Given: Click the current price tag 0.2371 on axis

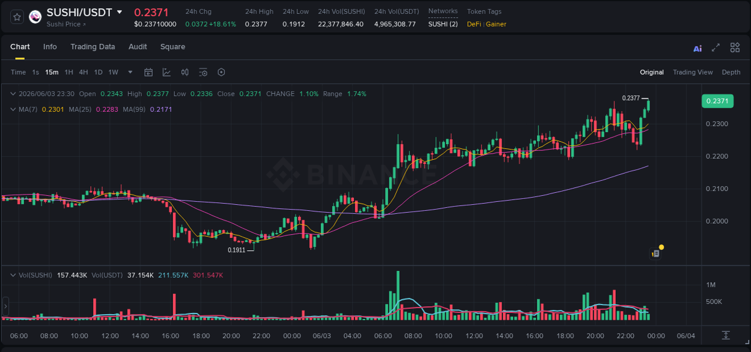Looking at the screenshot, I should (x=717, y=101).
